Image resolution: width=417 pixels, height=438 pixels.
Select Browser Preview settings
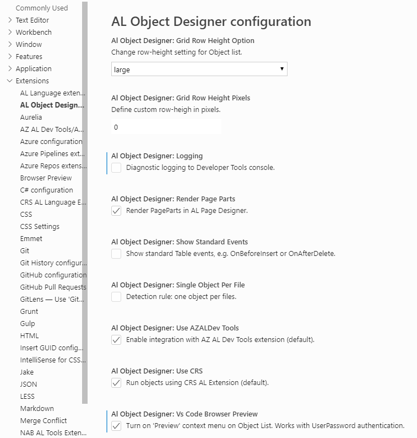46,178
